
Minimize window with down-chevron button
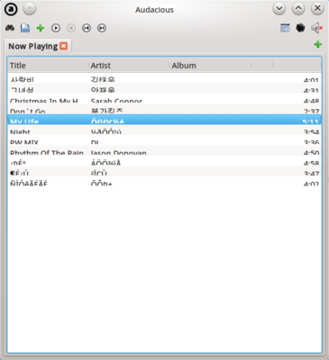(x=279, y=9)
